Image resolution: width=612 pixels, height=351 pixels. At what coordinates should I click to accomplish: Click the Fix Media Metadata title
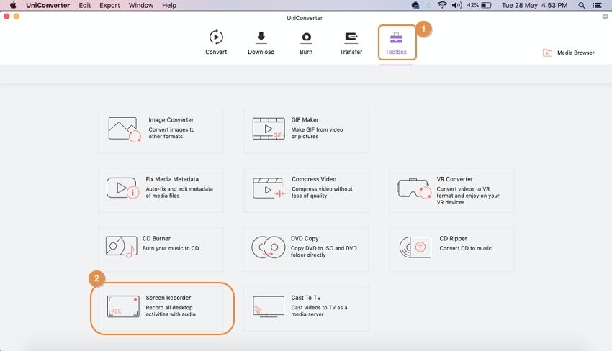tap(172, 179)
